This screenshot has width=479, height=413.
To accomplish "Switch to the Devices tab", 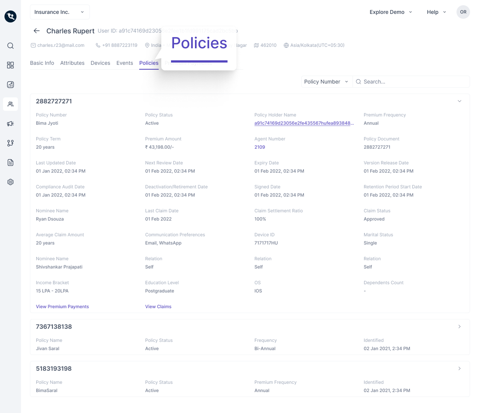I will pos(100,63).
